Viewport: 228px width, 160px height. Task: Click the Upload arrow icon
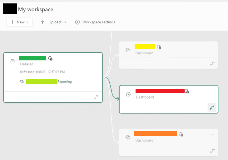point(42,22)
